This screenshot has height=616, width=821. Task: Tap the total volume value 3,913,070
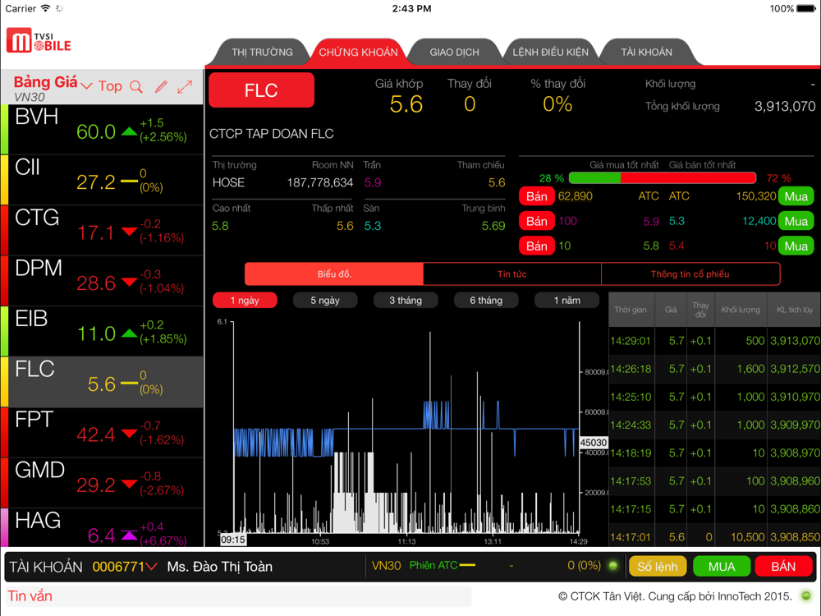pyautogui.click(x=784, y=106)
